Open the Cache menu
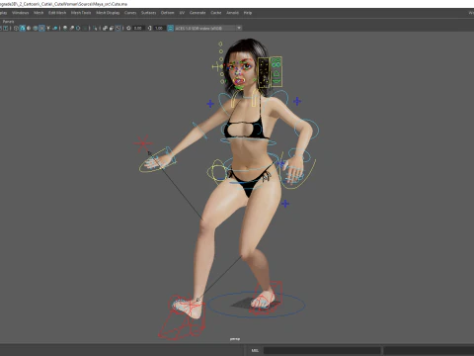474x356 pixels. [216, 13]
